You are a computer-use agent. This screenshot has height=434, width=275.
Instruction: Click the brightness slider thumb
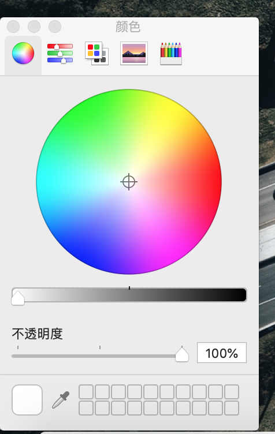(18, 298)
